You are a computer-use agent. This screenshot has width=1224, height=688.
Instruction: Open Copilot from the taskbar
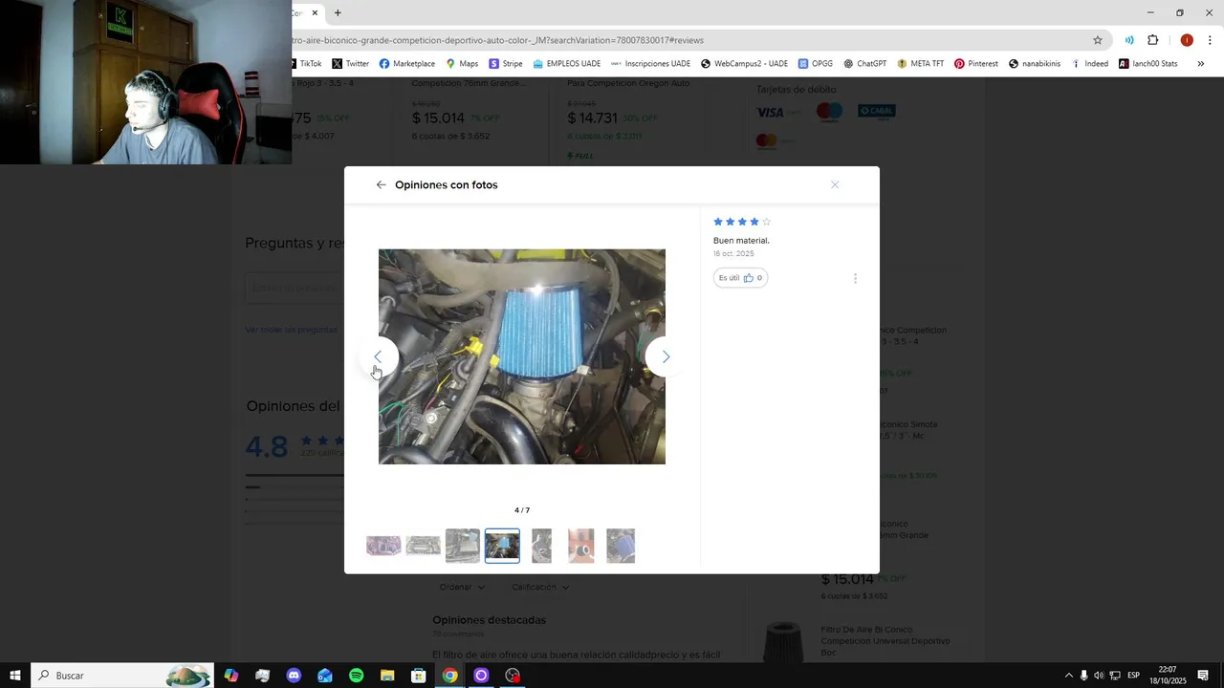[x=231, y=676]
